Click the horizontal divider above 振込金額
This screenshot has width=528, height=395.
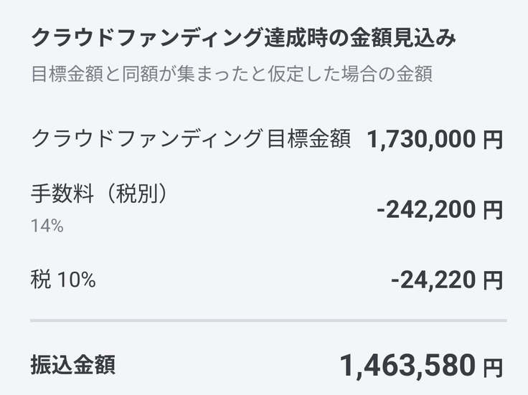pos(268,320)
